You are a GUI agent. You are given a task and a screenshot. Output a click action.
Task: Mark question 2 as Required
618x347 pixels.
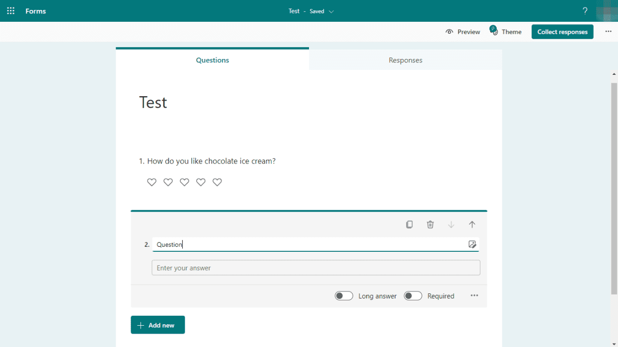(413, 295)
